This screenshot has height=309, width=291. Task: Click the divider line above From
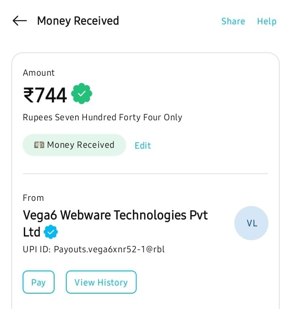coord(145,174)
